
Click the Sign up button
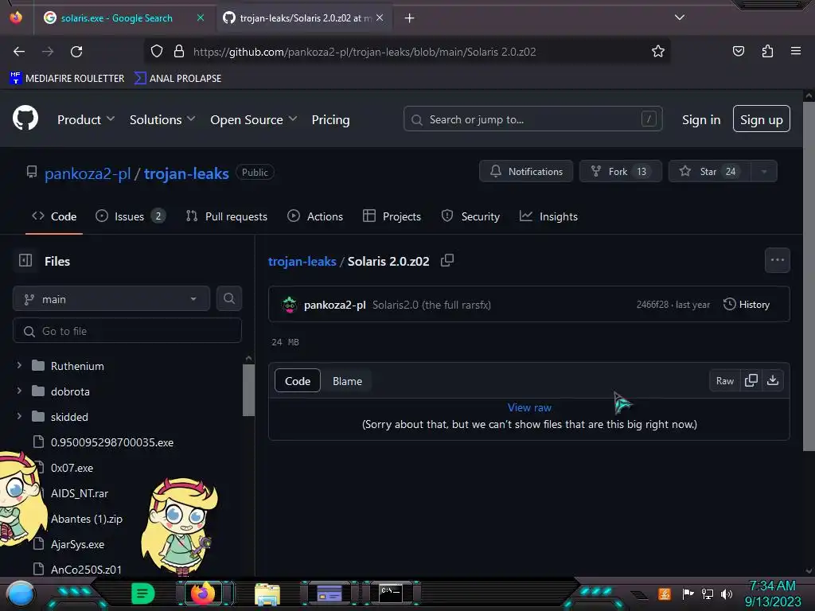[x=761, y=119]
